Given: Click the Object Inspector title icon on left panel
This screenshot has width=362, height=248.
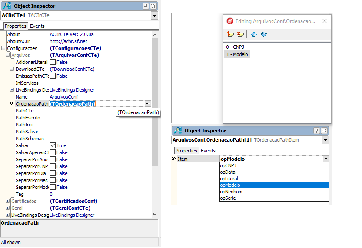Looking at the screenshot, I should click(7, 6).
